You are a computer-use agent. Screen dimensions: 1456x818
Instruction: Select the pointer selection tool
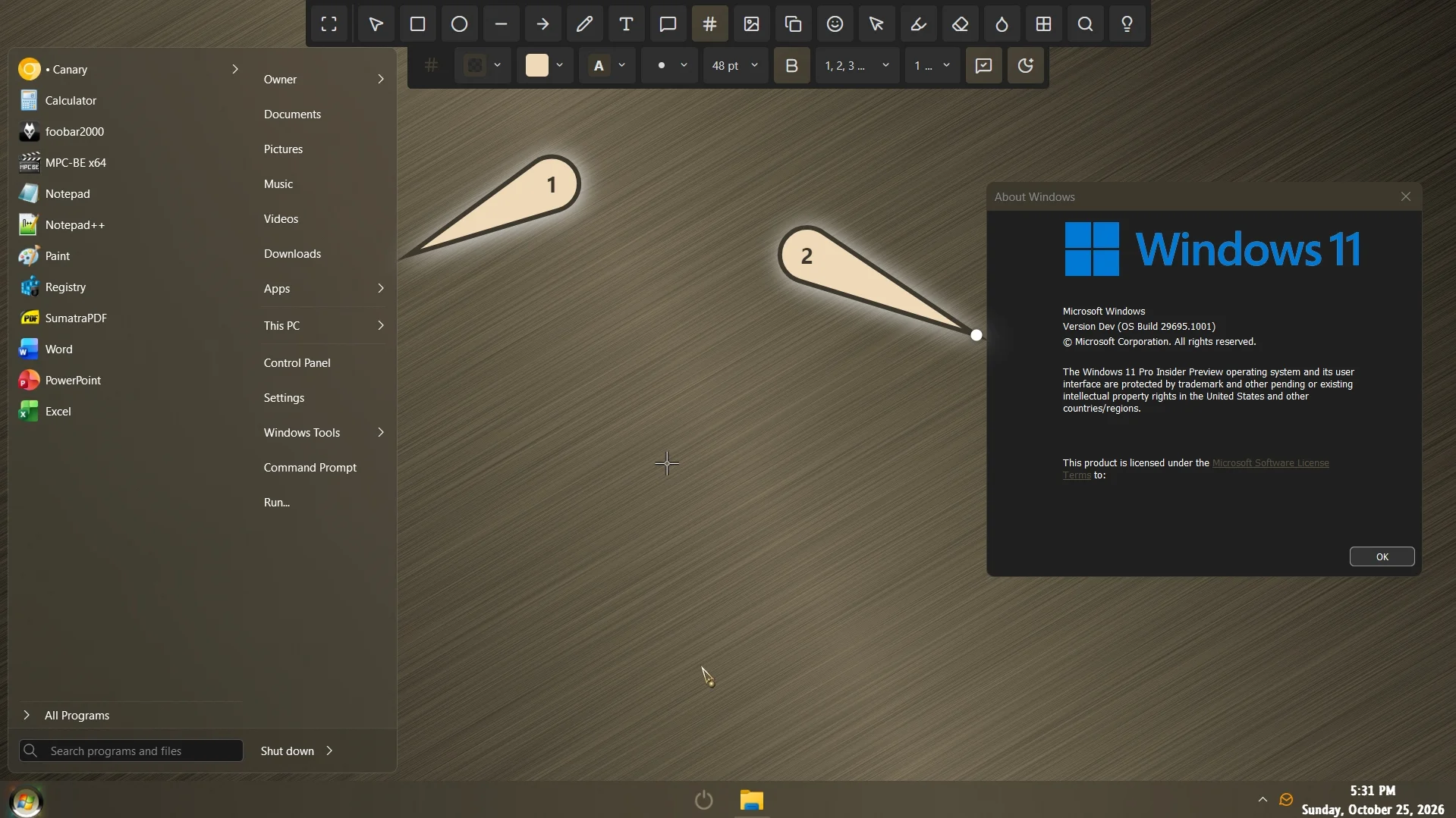(376, 24)
